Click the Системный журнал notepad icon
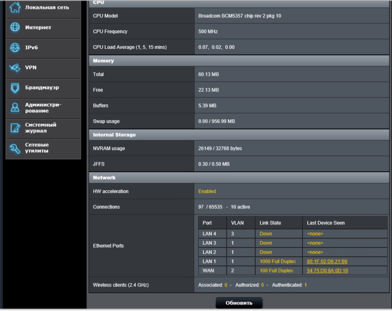Viewport: 392px width, 311px height. click(15, 128)
